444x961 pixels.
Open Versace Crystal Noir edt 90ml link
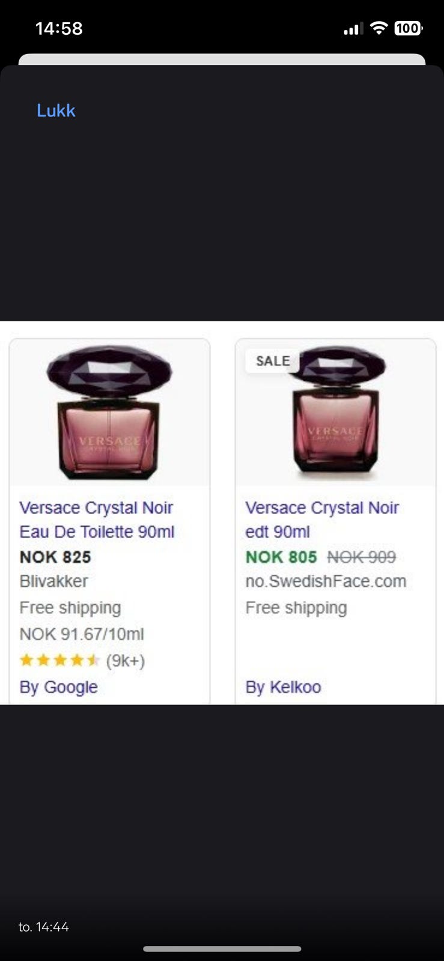(322, 520)
